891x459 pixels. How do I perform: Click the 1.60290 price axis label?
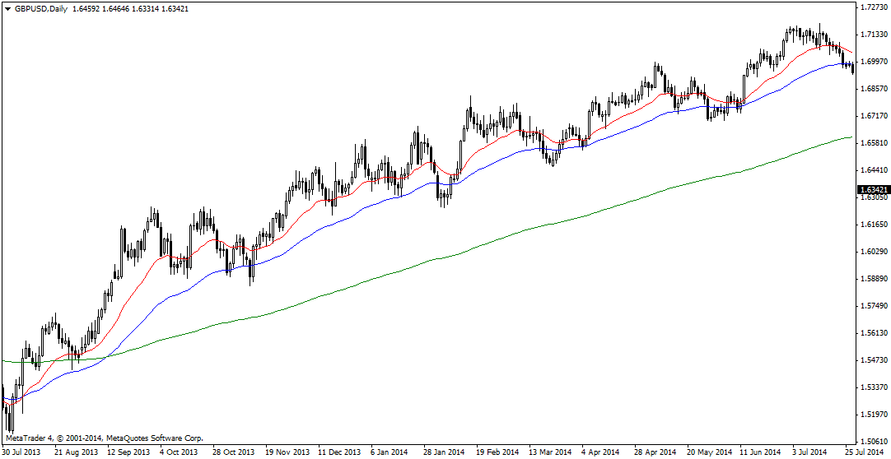point(874,252)
